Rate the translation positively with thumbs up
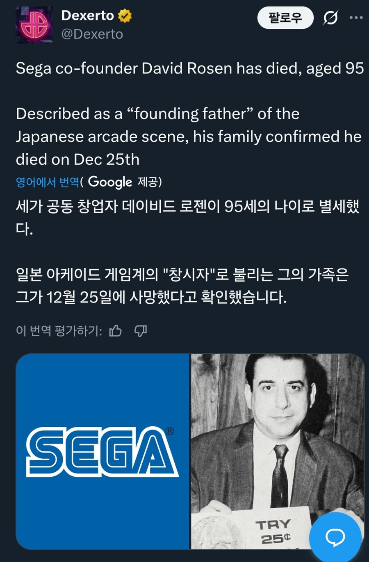 [116, 330]
